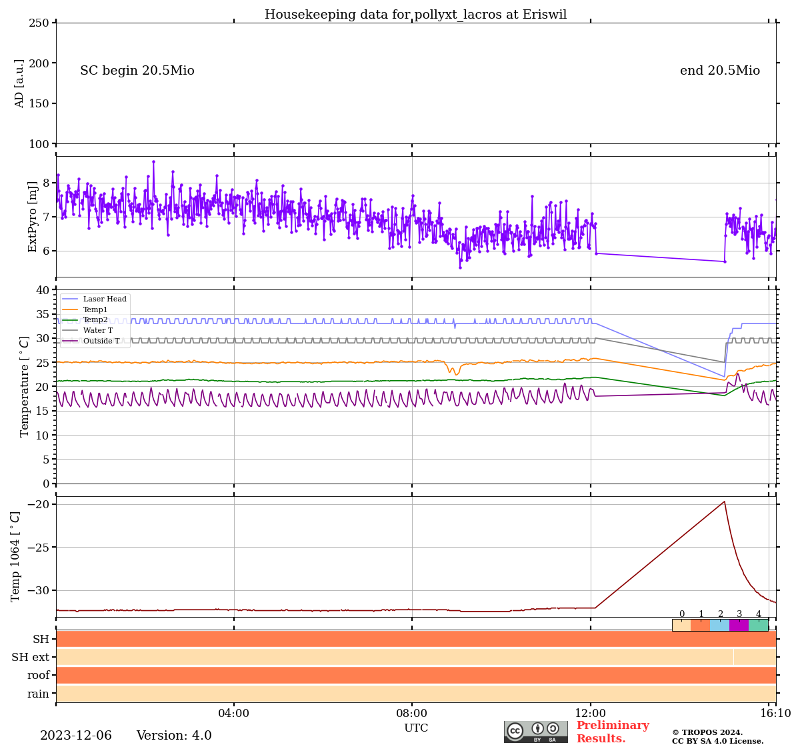Screen dimensions: 800x747
Task: Select the 'SC begin 20.5Mio' annotation
Action: 137,71
